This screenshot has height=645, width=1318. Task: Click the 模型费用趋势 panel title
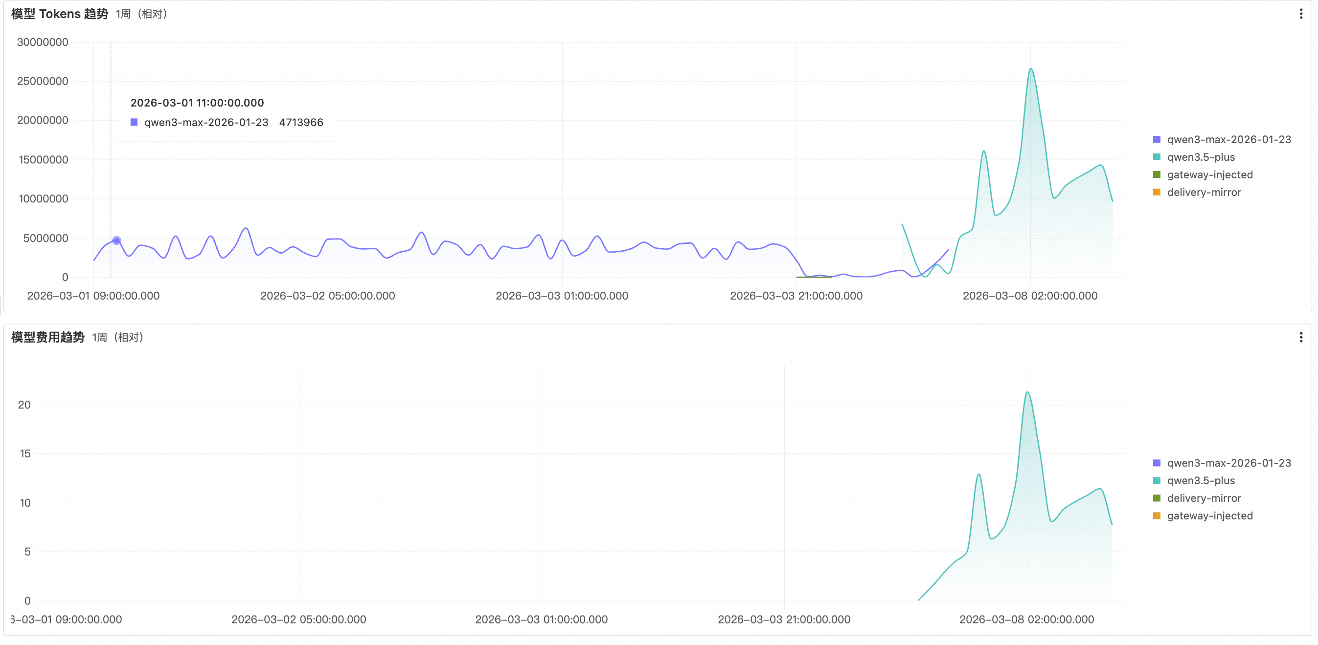coord(47,337)
